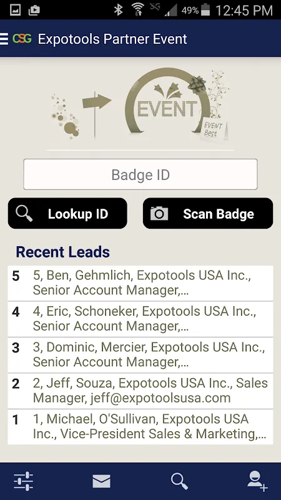Screen dimensions: 281x500
Task: Select lead 1 Michael O'Sullivan
Action: (x=140, y=427)
